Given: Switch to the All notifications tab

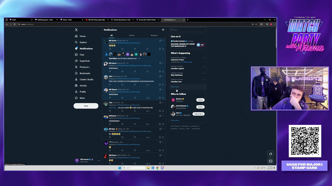Looking at the screenshot, I should 111,35.
